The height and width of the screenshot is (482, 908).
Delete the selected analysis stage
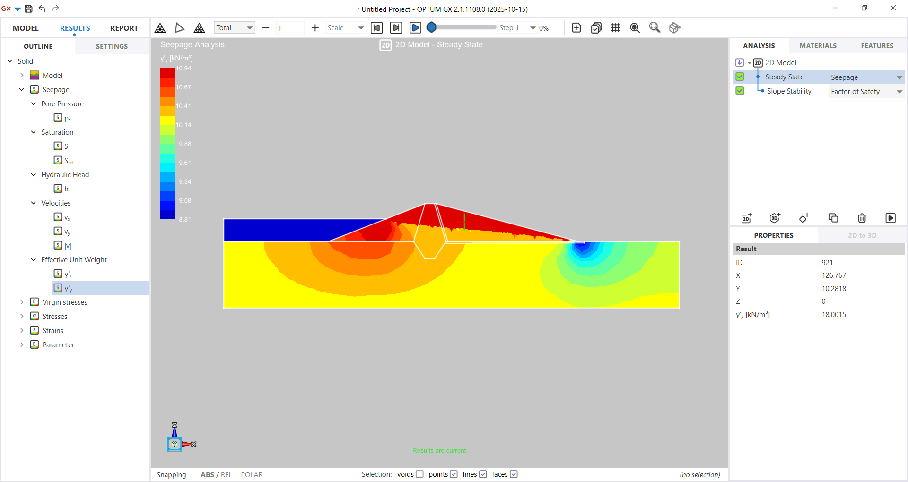[862, 218]
